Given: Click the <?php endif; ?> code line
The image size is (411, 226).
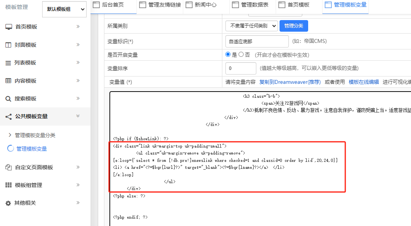Looking at the screenshot, I should point(130,217).
